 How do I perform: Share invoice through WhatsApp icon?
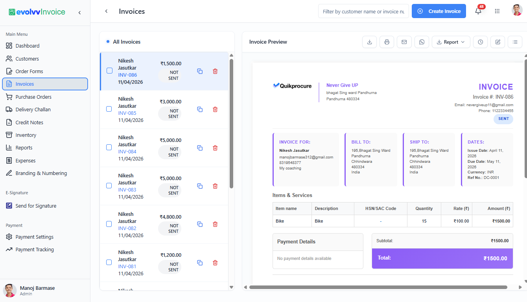click(422, 42)
